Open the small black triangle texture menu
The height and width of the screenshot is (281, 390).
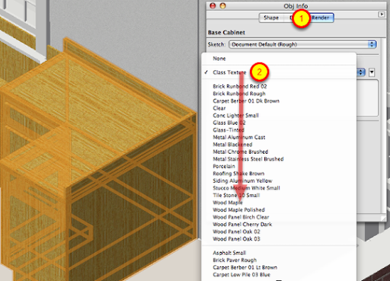coord(372,72)
